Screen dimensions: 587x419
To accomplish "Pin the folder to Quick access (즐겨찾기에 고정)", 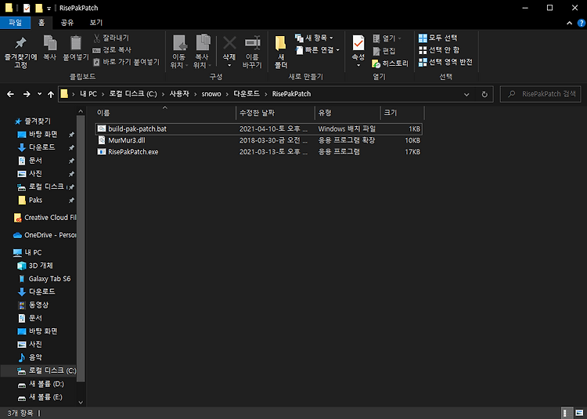I will click(x=20, y=52).
